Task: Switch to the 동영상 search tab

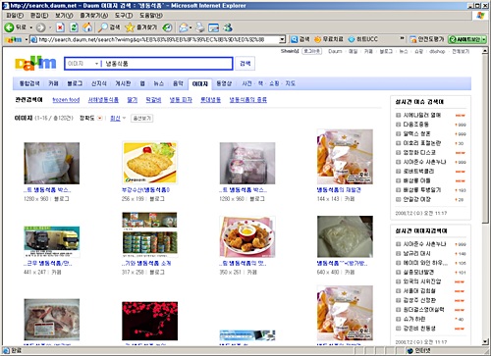Action: (x=224, y=83)
